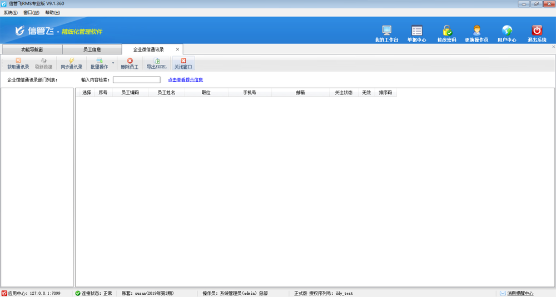The width and height of the screenshot is (556, 297).
Task: Open 我的工作台 workspace icon
Action: click(386, 31)
